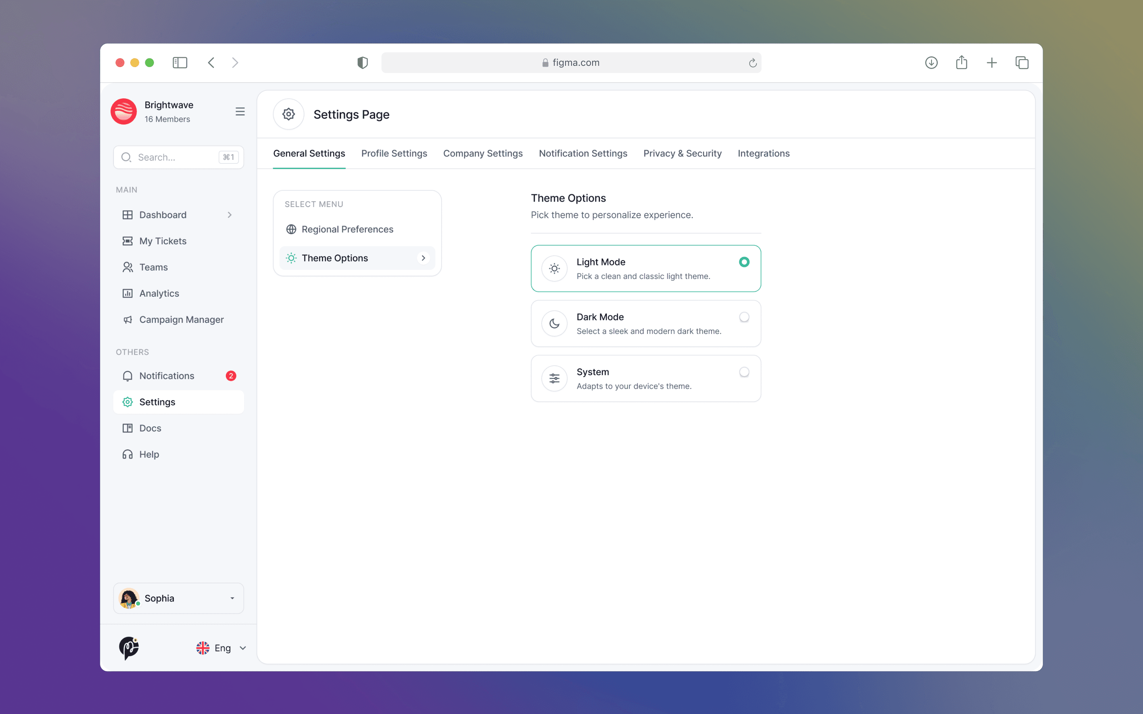Click the Settings gear icon in sidebar
The height and width of the screenshot is (714, 1143).
coord(127,402)
